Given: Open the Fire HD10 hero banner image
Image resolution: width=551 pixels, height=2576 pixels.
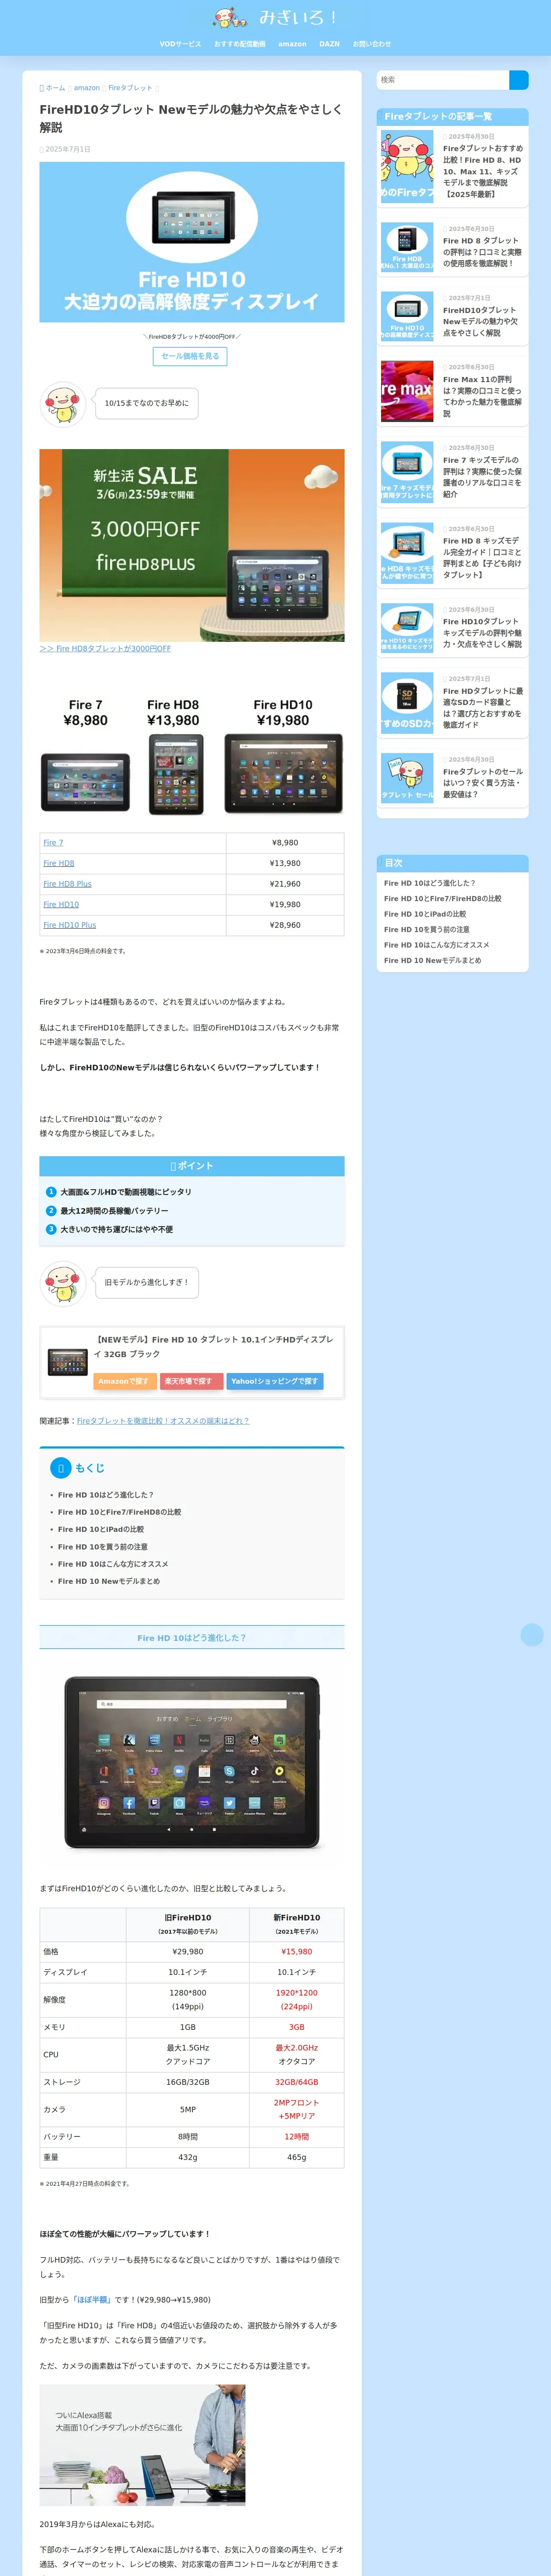Looking at the screenshot, I should (192, 242).
